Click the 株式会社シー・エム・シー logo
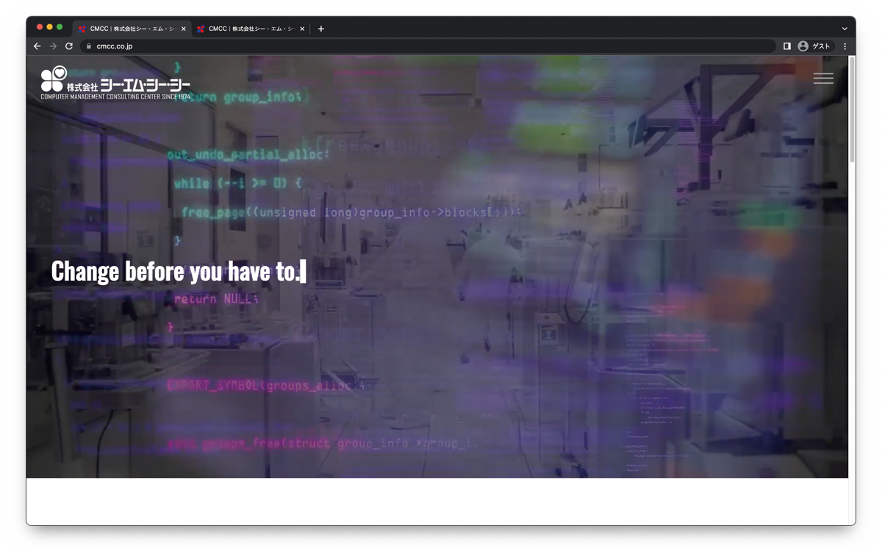This screenshot has width=882, height=551. [115, 83]
